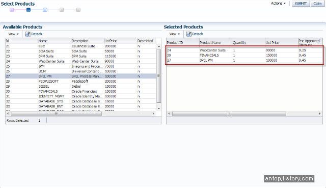The height and width of the screenshot is (188, 326).
Task: Select the IDENTITY_MGMT product row
Action: coord(80,96)
